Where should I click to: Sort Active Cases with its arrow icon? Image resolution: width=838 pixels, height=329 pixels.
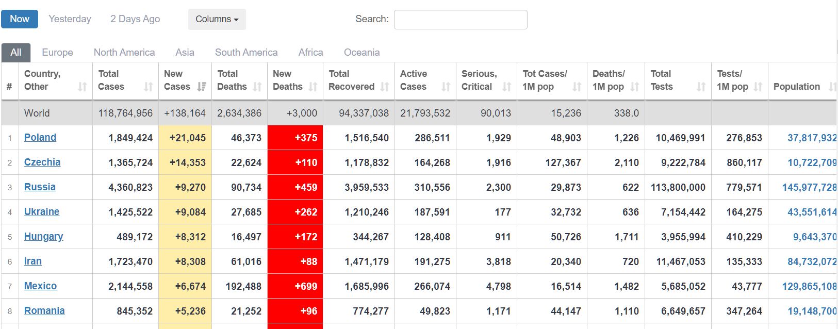(446, 87)
